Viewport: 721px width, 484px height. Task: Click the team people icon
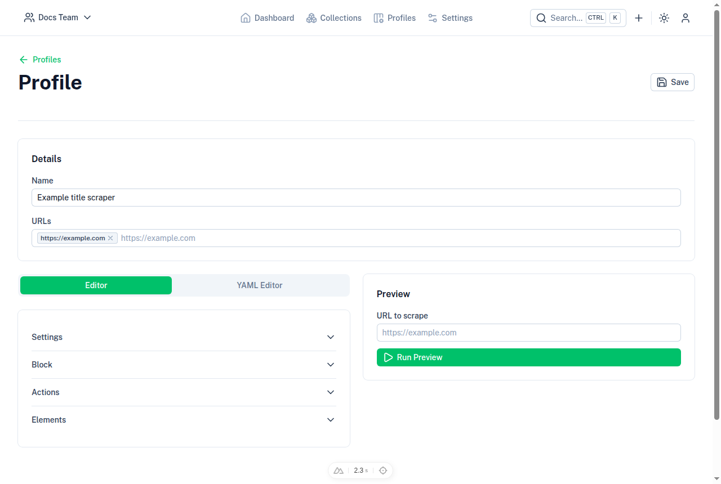coord(29,17)
